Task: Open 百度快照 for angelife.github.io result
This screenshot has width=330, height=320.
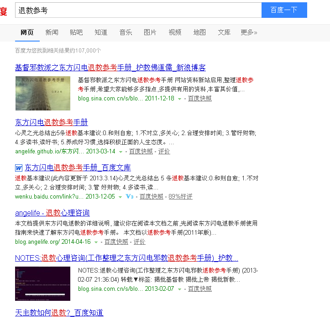Action: point(141,152)
